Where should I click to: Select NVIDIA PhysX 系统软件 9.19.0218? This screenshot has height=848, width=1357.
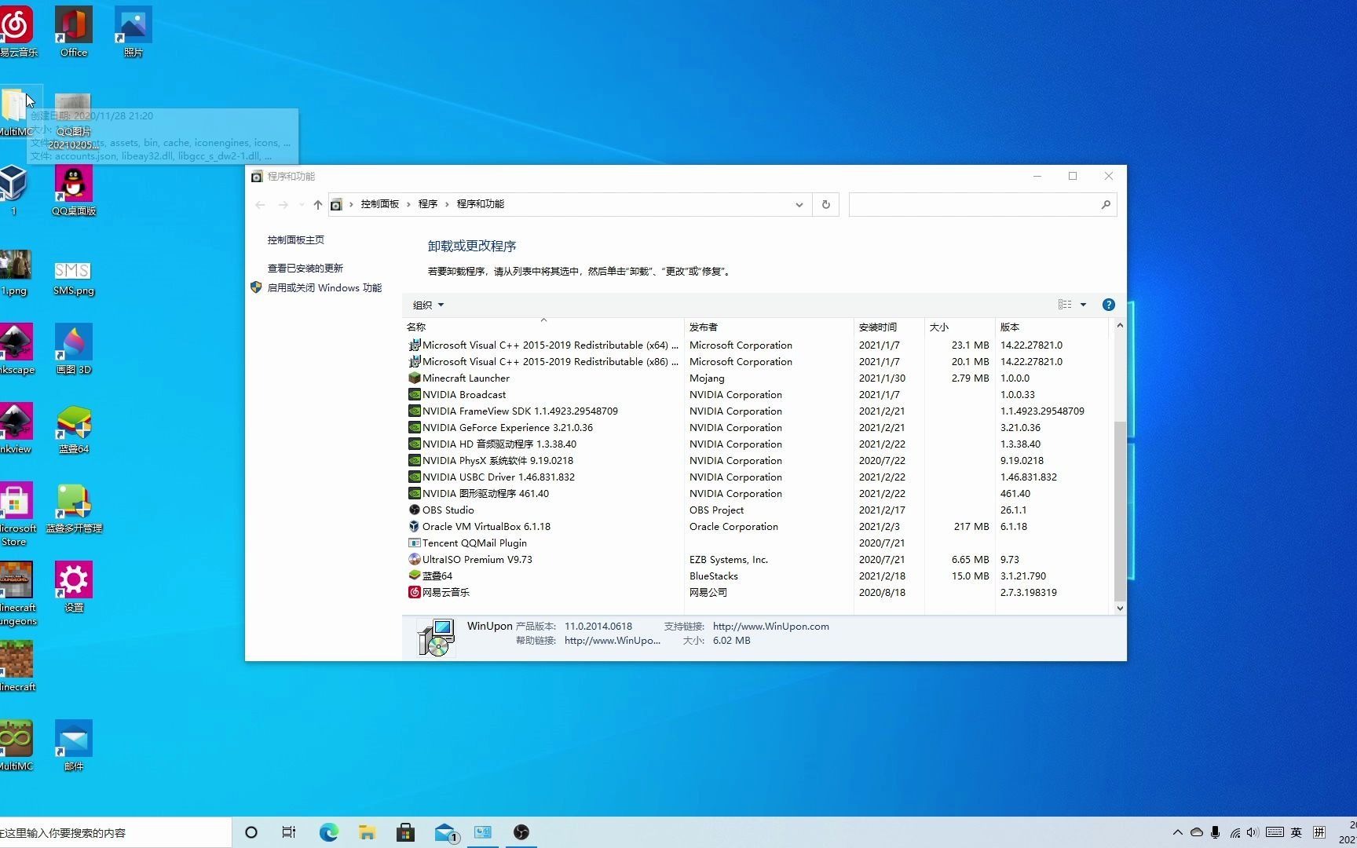coord(757,461)
